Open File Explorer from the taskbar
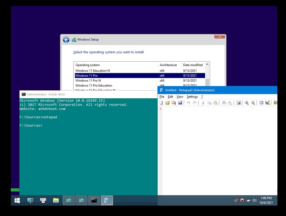 click(56, 200)
